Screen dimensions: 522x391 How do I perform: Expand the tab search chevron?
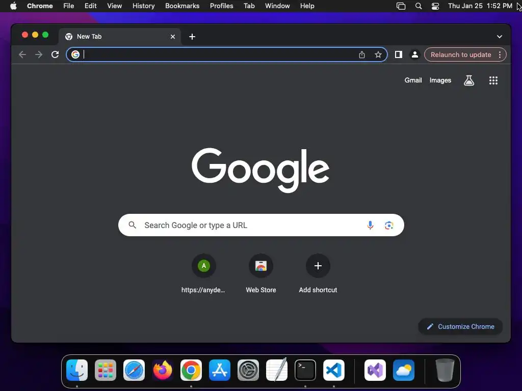(x=500, y=37)
